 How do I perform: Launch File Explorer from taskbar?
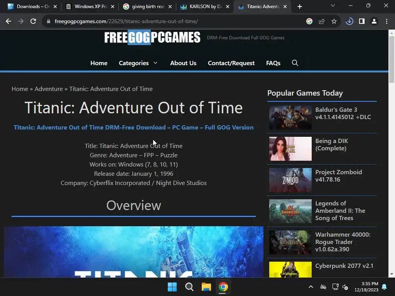coord(206,287)
